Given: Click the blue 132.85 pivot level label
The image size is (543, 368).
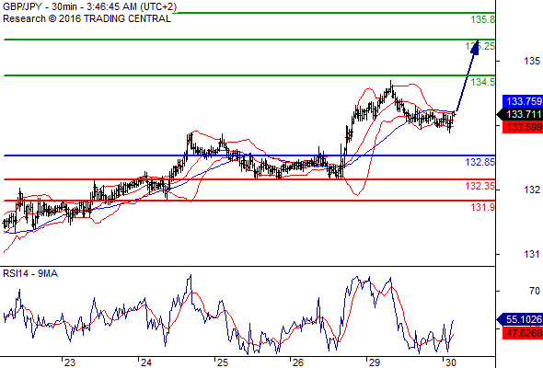Looking at the screenshot, I should pos(480,162).
